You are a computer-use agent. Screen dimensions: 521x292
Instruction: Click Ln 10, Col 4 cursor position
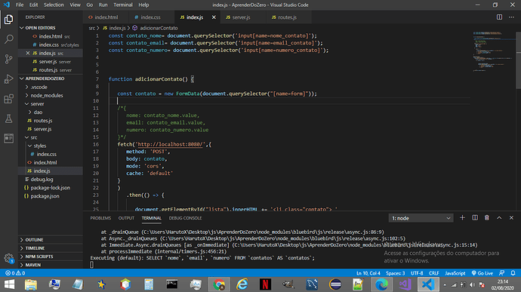[x=368, y=273]
